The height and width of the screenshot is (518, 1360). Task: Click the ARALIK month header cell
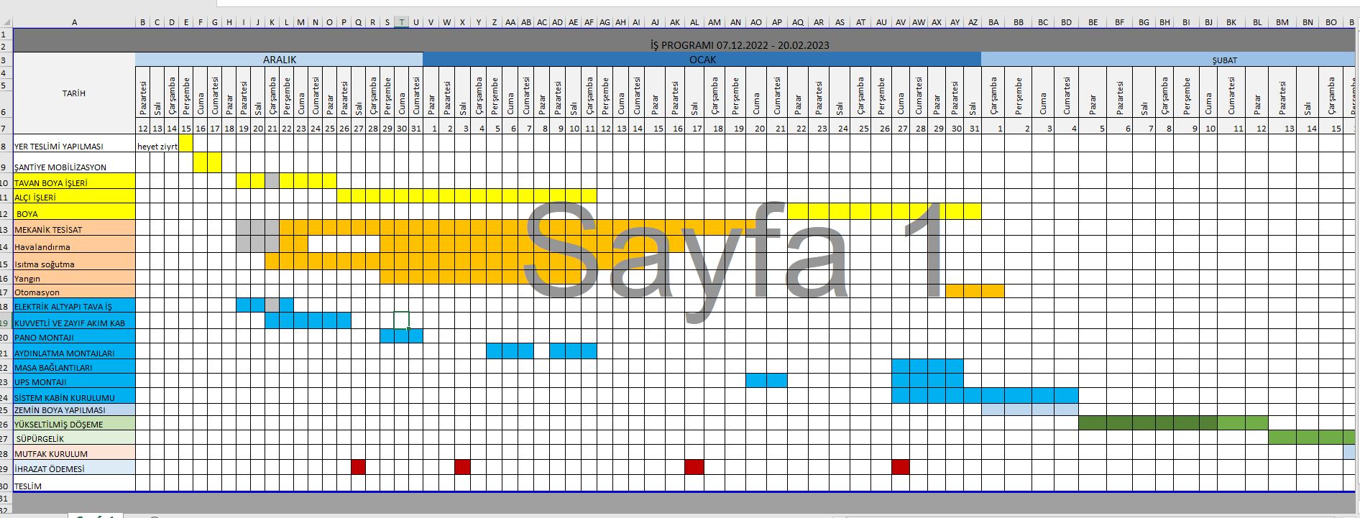tap(279, 60)
